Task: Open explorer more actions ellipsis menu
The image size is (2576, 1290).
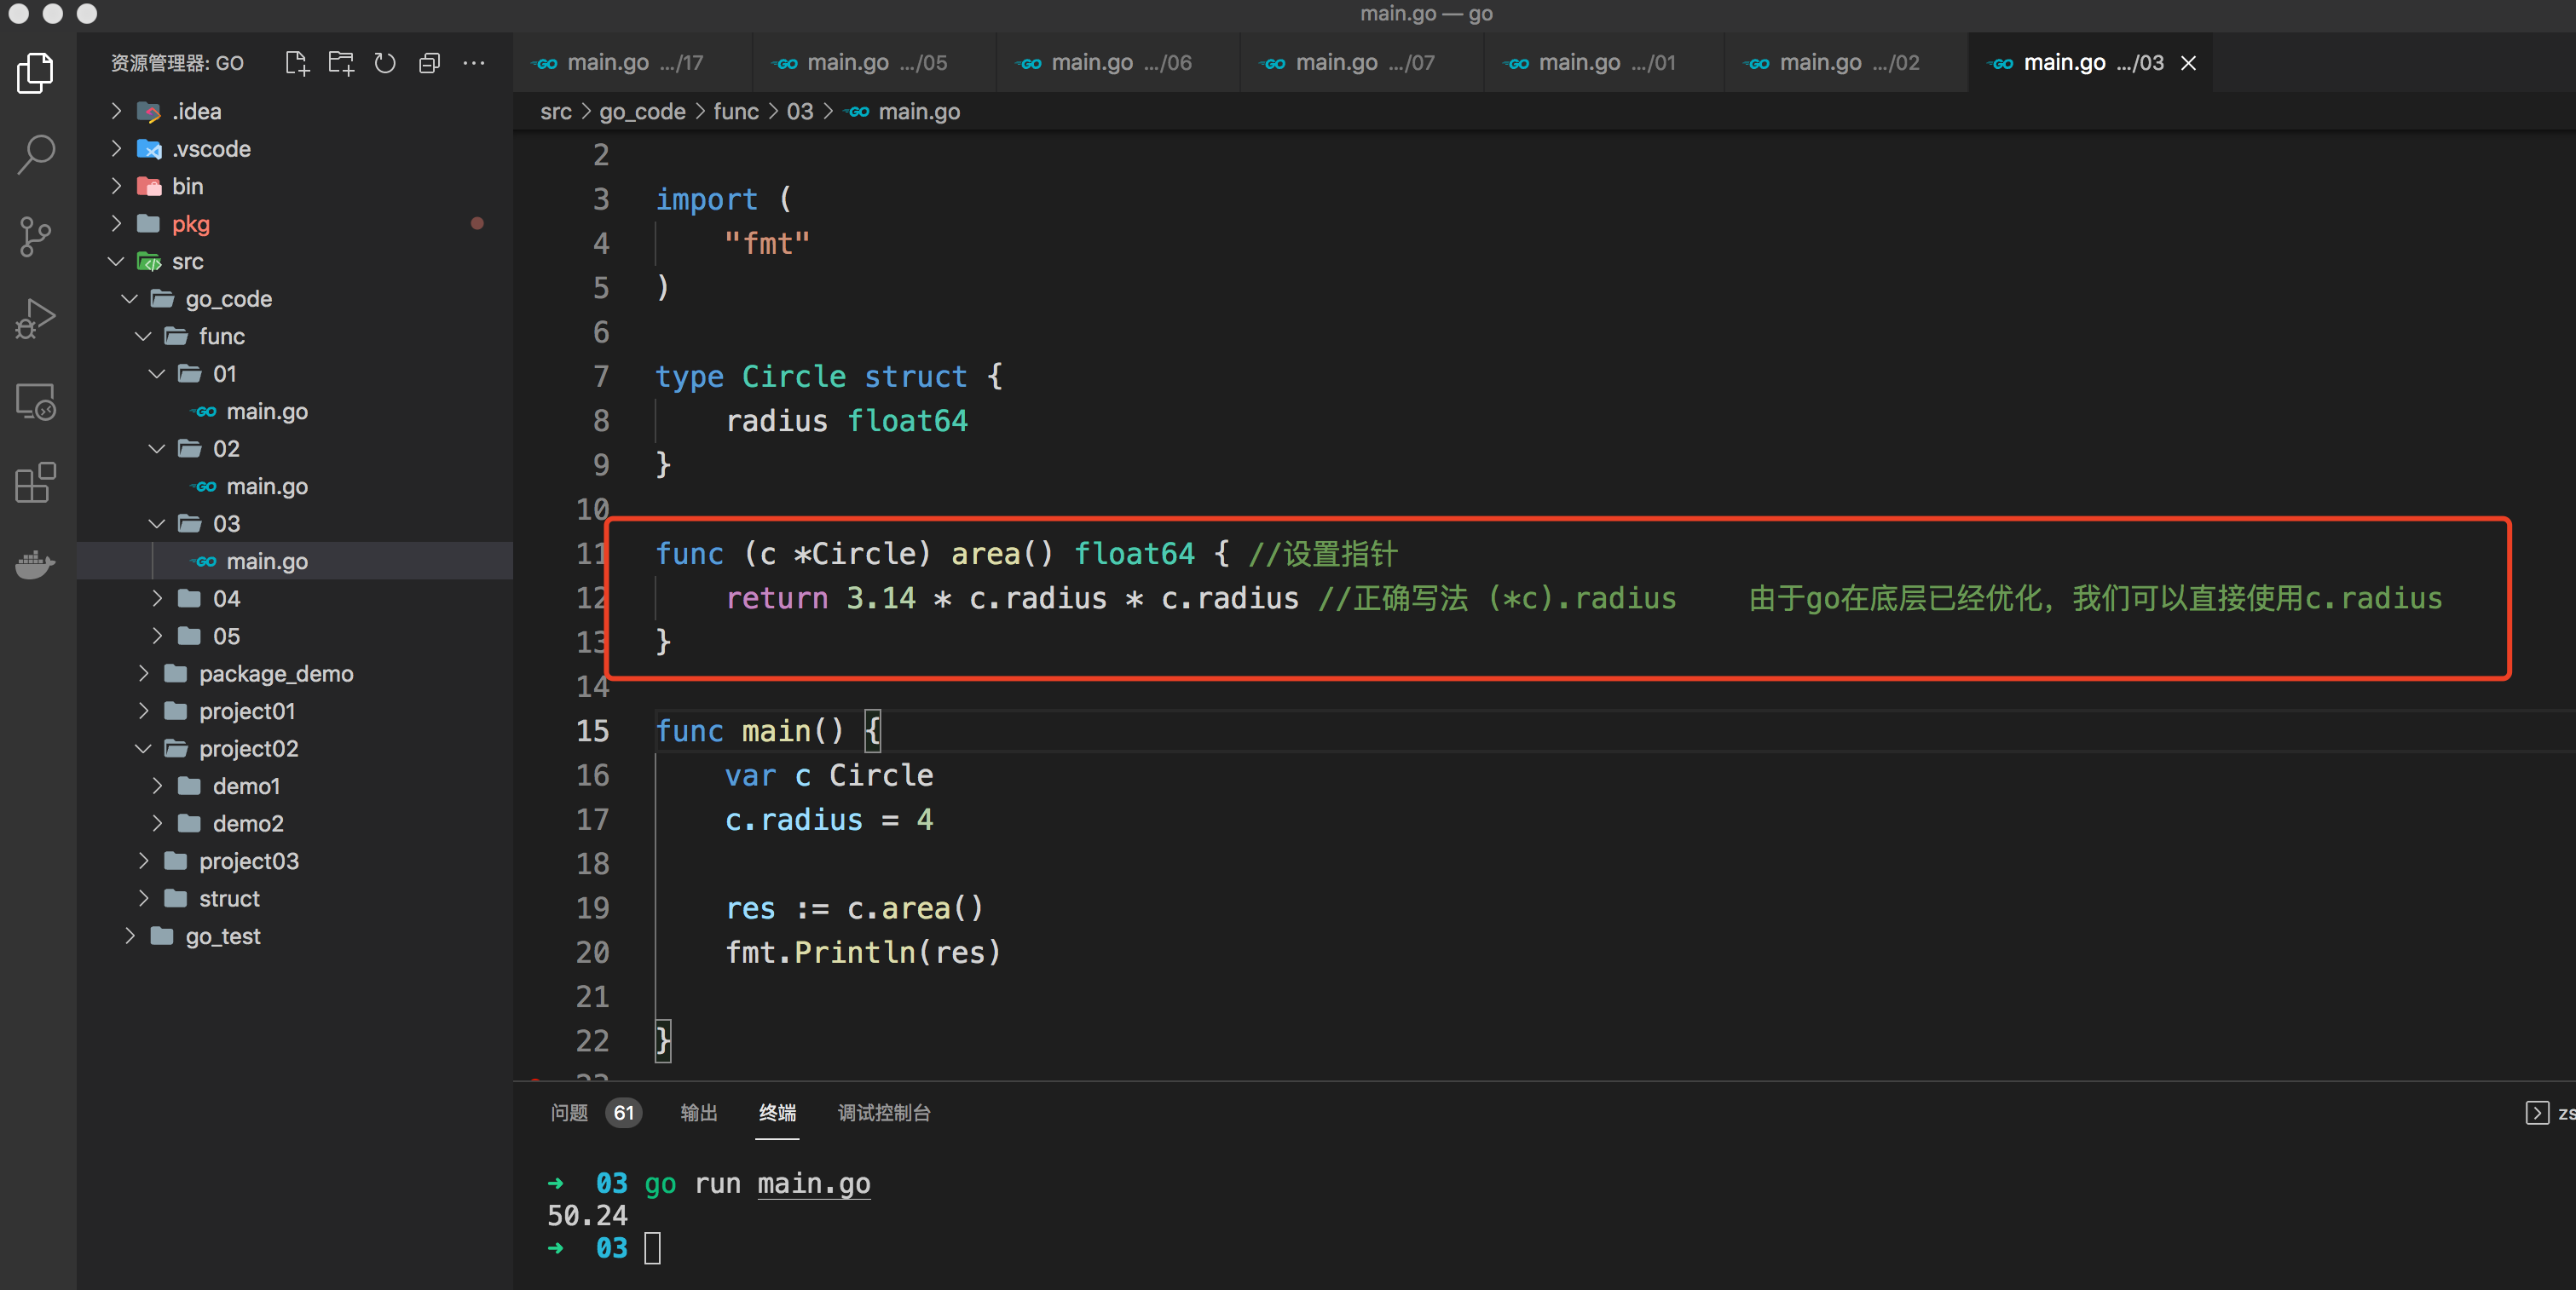Action: [474, 63]
